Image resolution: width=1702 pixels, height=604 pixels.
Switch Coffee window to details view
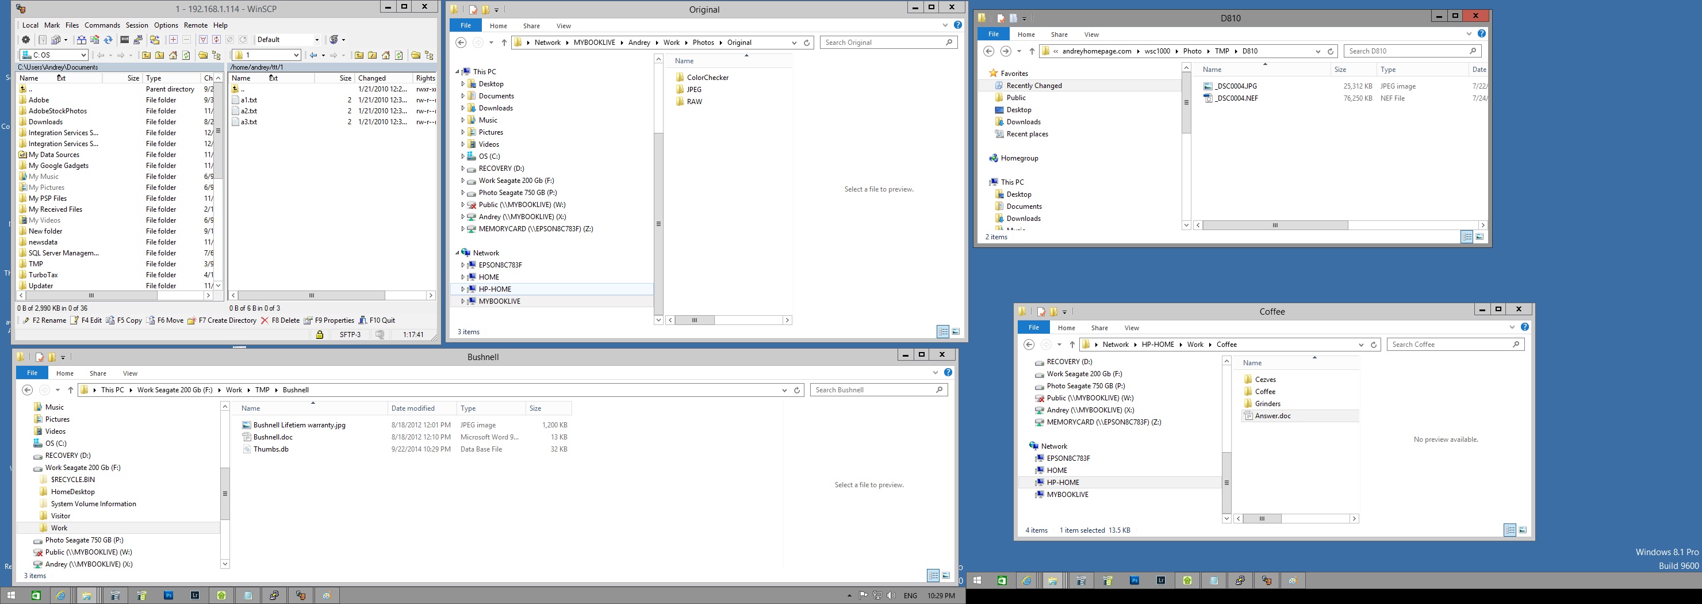(x=1510, y=530)
